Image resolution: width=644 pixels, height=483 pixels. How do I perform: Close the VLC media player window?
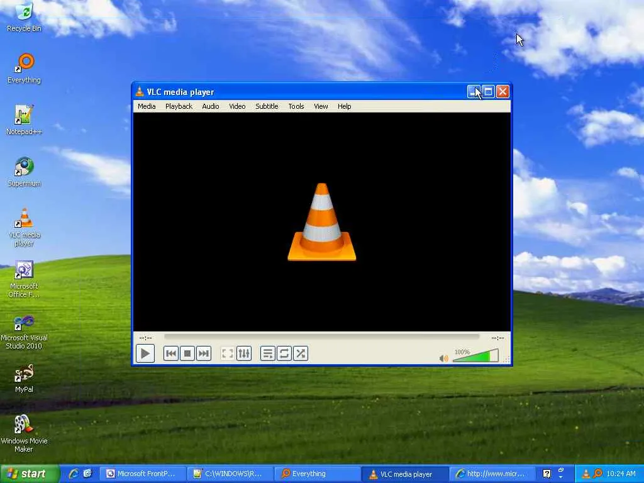pyautogui.click(x=502, y=92)
